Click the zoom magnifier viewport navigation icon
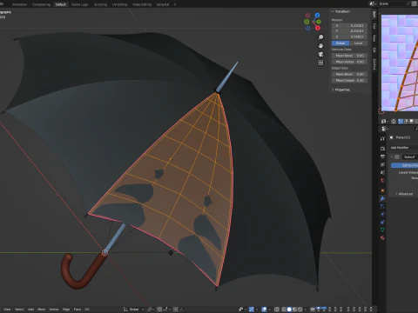 (x=320, y=37)
